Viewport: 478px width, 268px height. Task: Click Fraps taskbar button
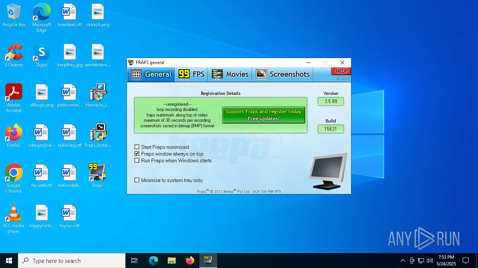(x=208, y=261)
